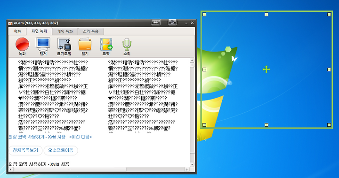Click the <이전 다음> navigation link
Image resolution: width=339 pixels, height=178 pixels.
[81, 137]
